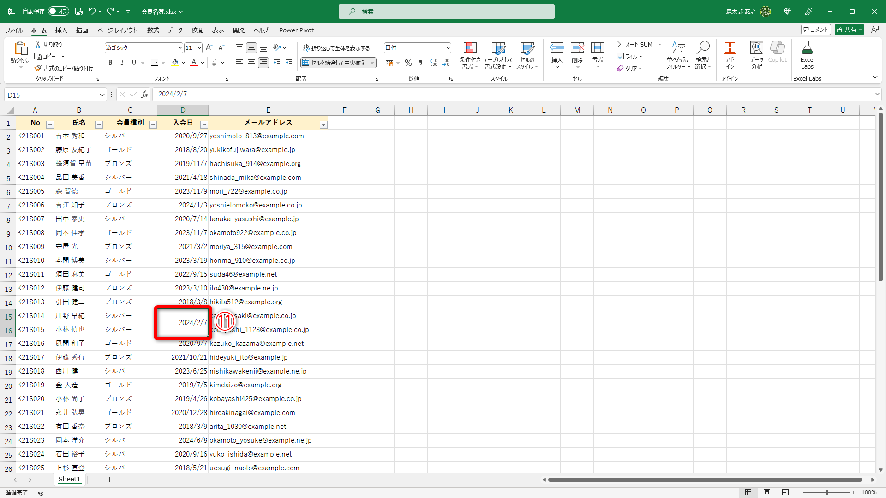Open the font name dropdown 游ゴシック
Screen dimensions: 886x498
click(180, 48)
